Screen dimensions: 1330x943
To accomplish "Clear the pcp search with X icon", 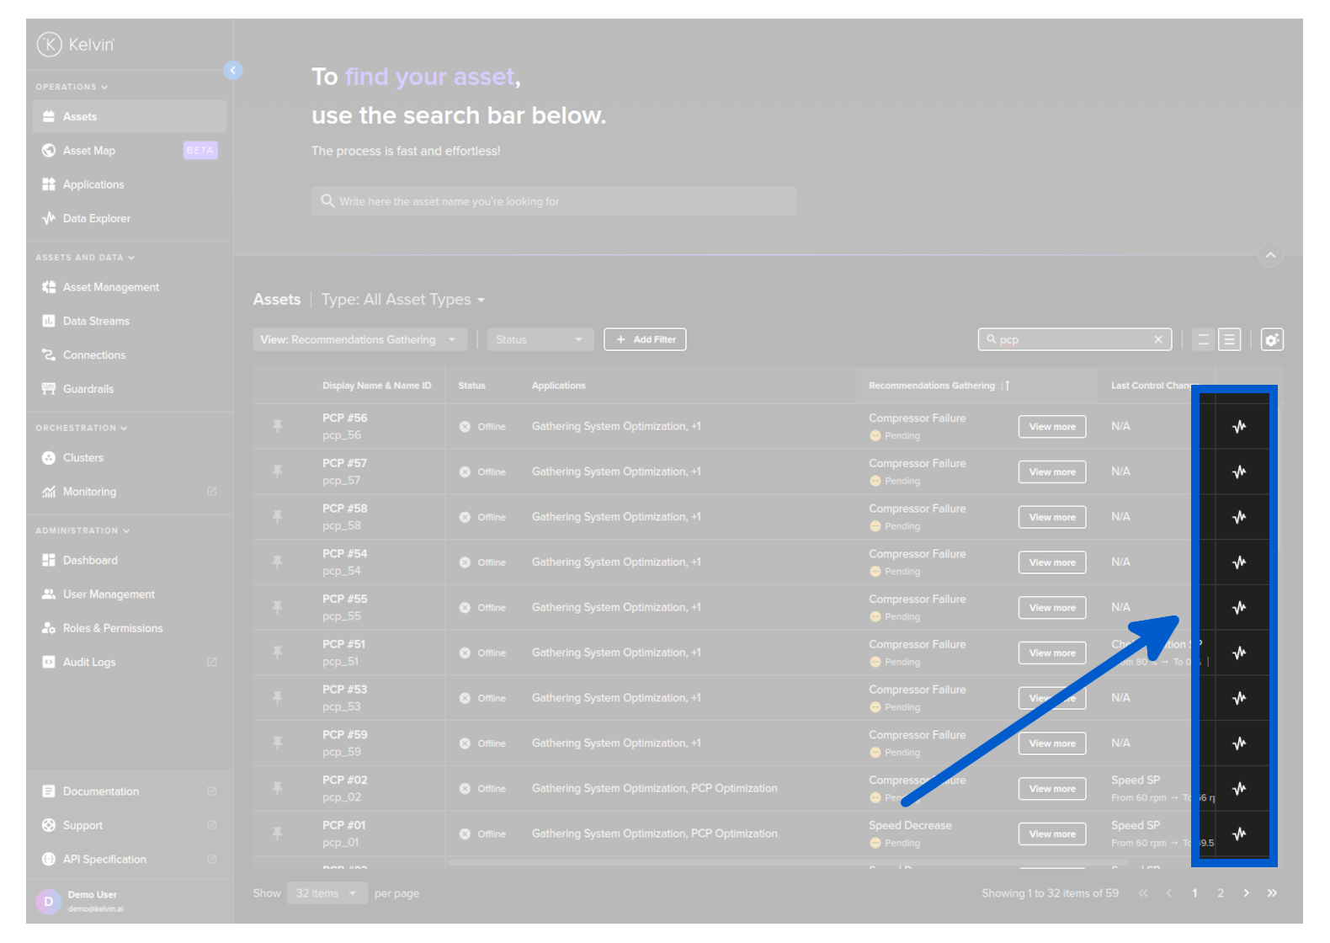I will (x=1158, y=339).
